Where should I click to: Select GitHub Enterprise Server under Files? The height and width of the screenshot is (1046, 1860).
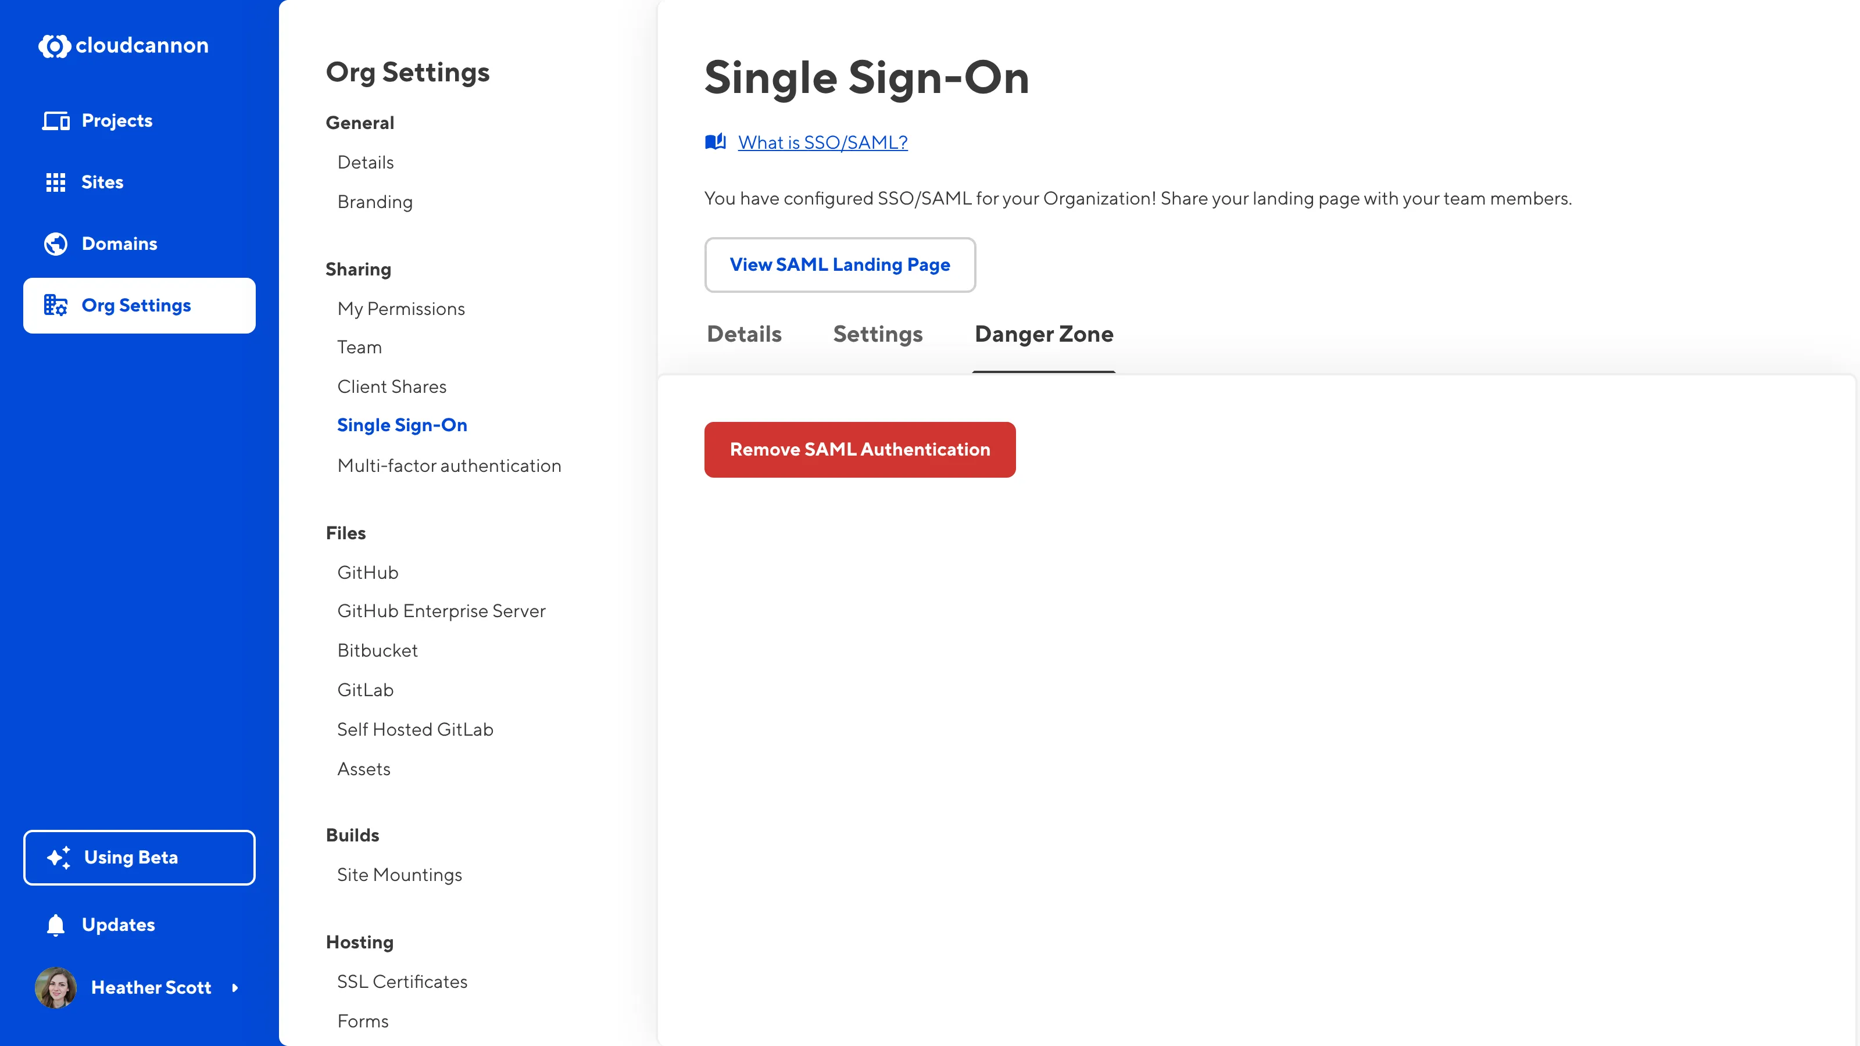click(441, 611)
